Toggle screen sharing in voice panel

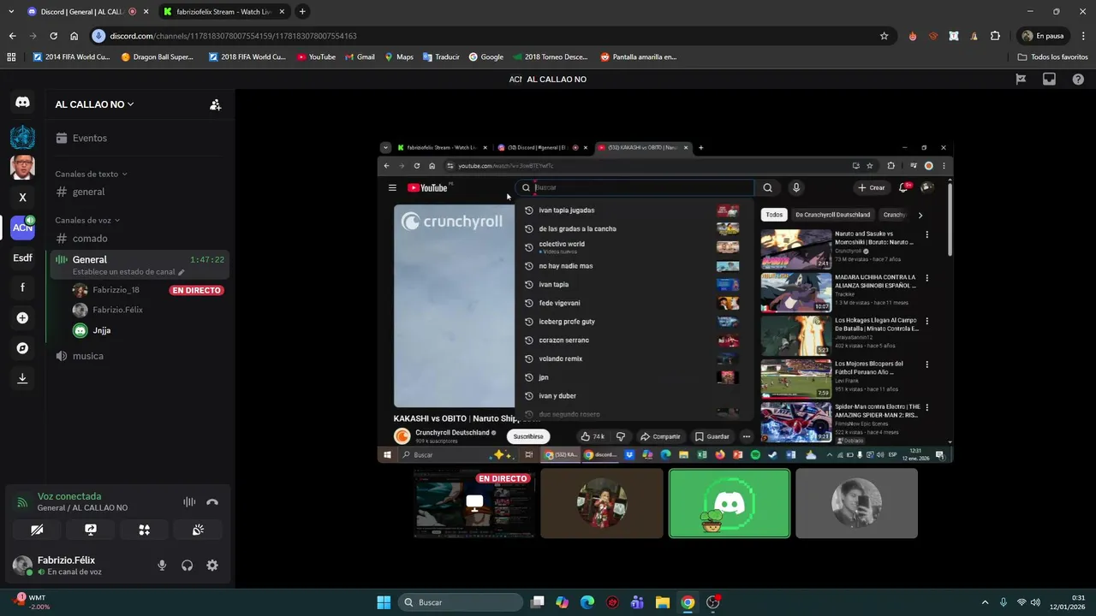click(x=91, y=530)
